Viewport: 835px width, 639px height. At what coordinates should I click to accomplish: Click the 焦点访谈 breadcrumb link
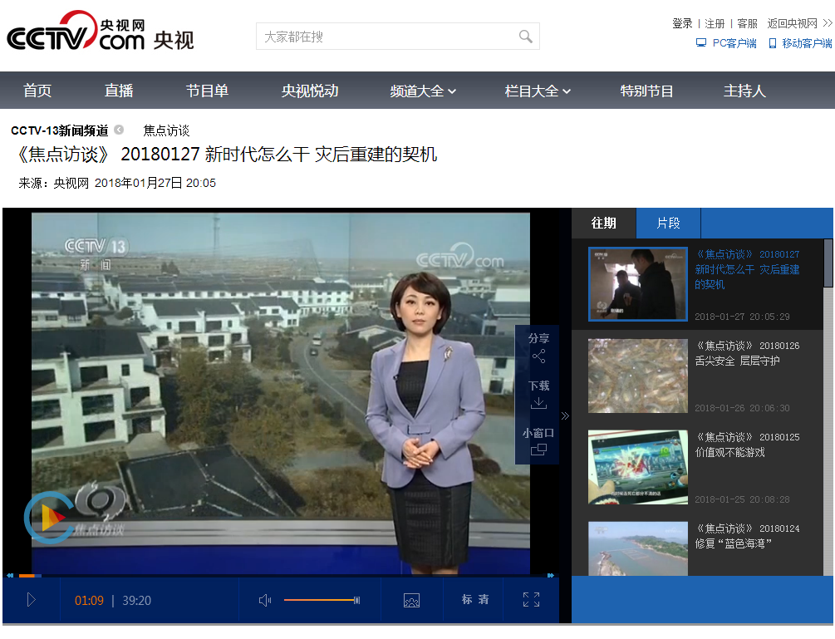(x=166, y=130)
